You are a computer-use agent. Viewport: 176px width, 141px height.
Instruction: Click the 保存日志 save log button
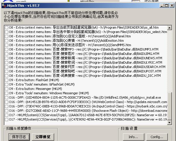pos(19,137)
